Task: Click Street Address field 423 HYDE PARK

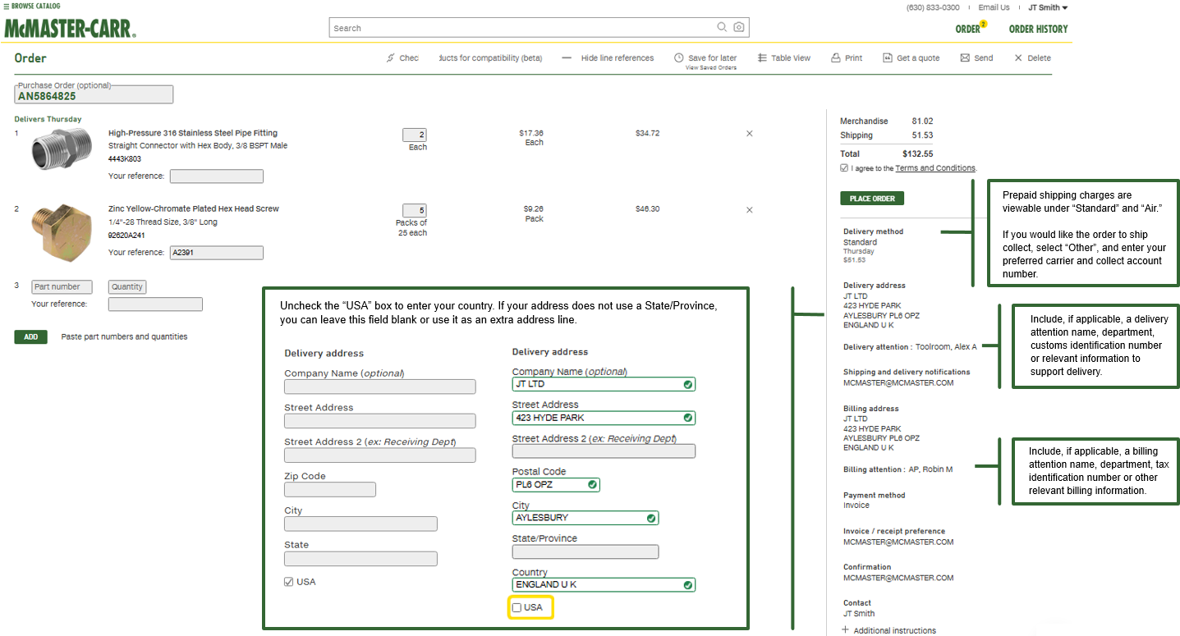Action: coord(604,418)
